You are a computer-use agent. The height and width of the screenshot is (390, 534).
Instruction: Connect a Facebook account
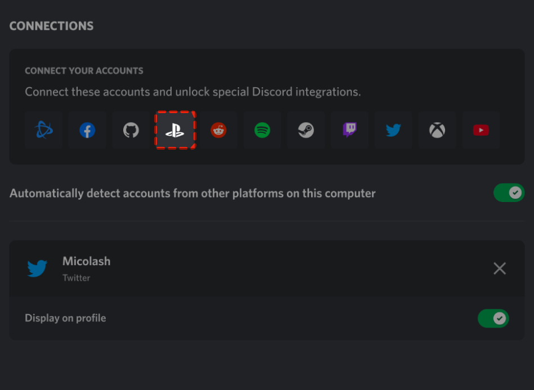coord(87,130)
